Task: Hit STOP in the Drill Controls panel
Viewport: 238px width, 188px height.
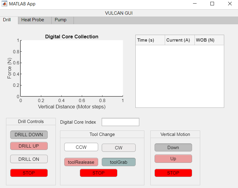Action: pos(29,173)
